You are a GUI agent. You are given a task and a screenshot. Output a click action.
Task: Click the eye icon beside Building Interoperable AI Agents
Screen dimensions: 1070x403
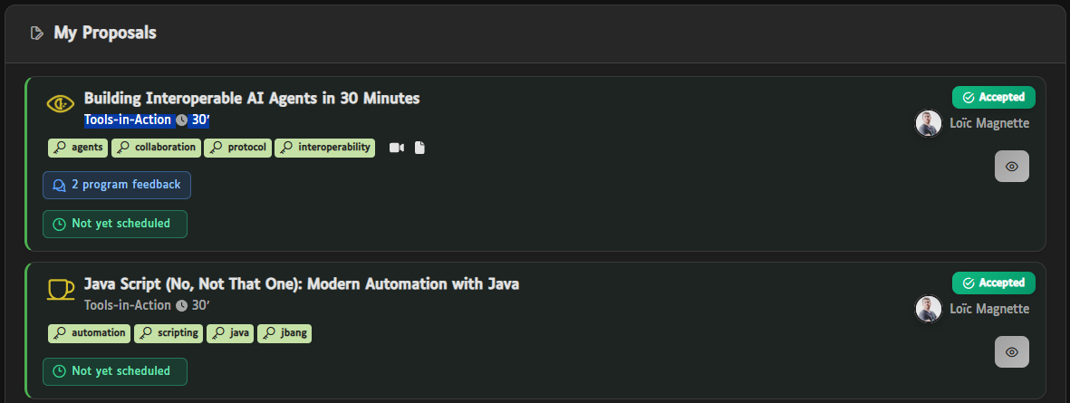tap(60, 104)
